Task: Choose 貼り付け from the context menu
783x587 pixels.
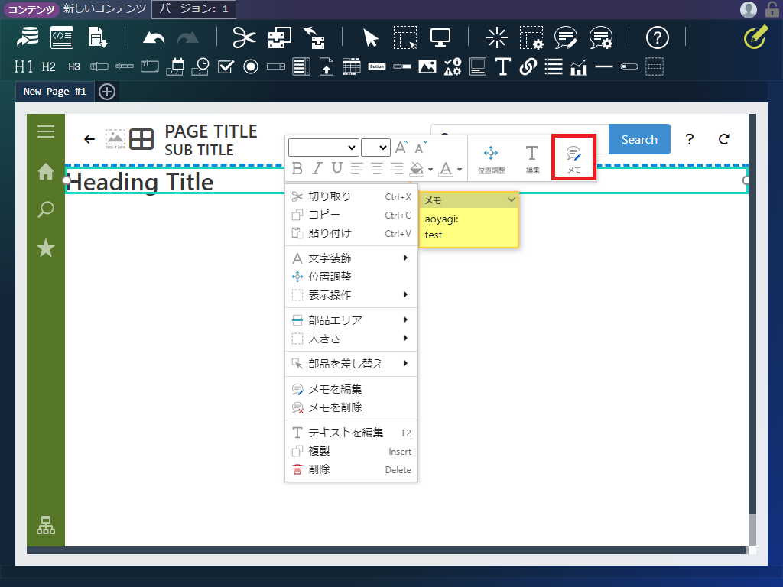Action: click(x=351, y=233)
